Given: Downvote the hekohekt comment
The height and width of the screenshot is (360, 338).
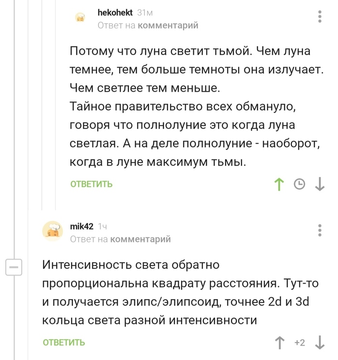Looking at the screenshot, I should tap(320, 184).
